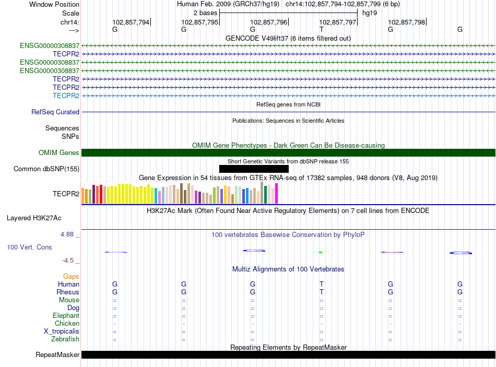This screenshot has width=496, height=367.
Task: Click the light blue TECPR2 transcript label
Action: pyautogui.click(x=66, y=96)
